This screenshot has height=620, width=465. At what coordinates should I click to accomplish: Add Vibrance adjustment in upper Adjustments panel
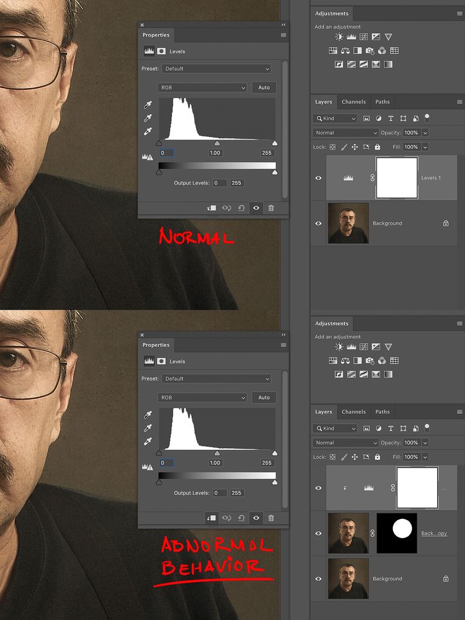pos(388,37)
